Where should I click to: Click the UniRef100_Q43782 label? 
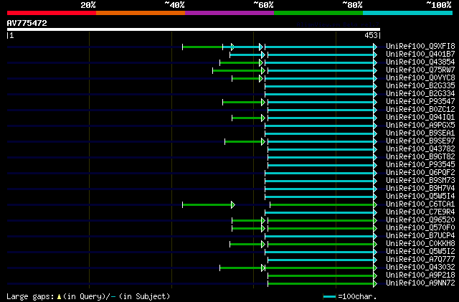coord(420,149)
